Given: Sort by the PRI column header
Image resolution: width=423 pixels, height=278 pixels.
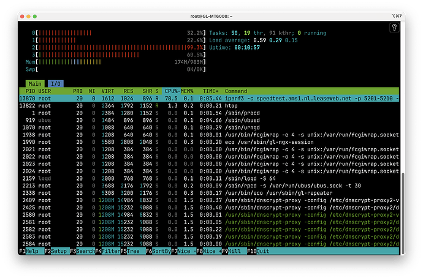Looking at the screenshot, I should [78, 91].
